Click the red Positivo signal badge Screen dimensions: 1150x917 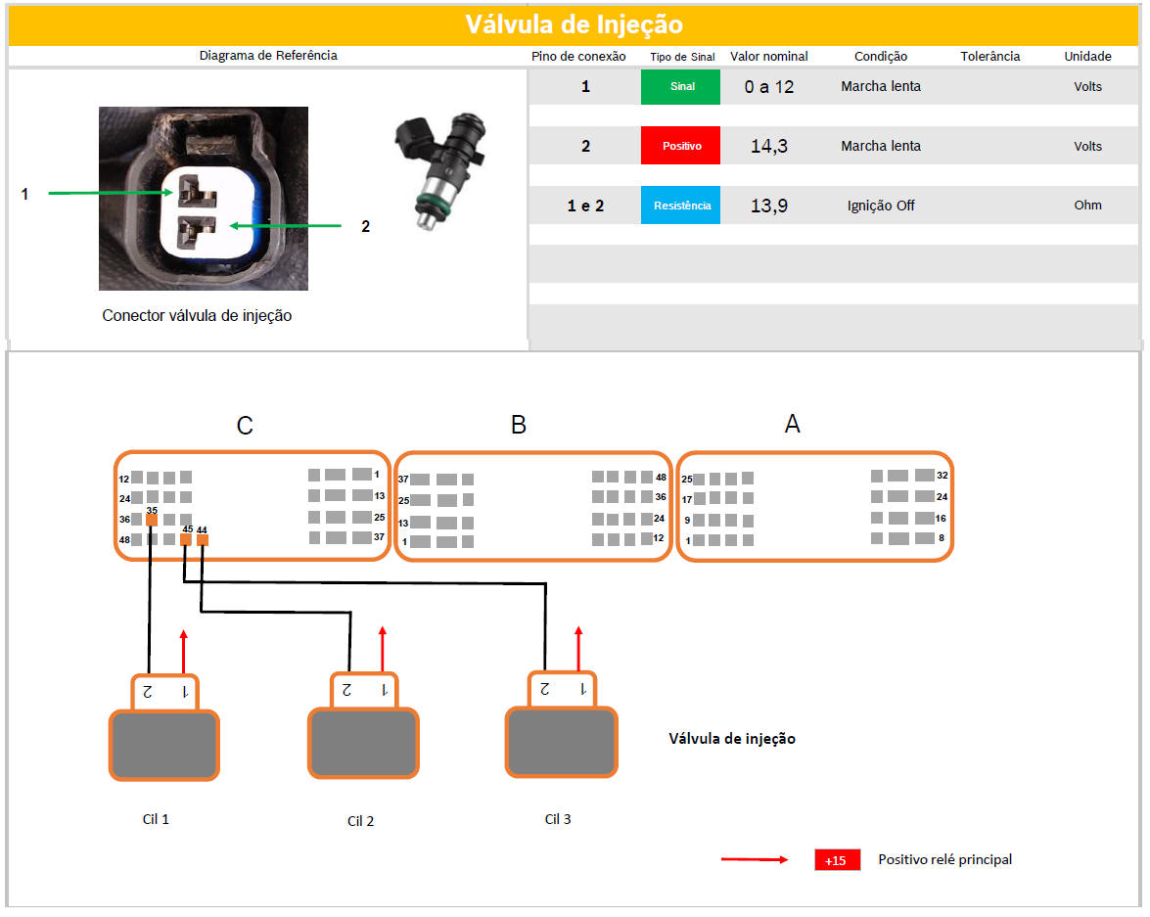click(x=680, y=146)
